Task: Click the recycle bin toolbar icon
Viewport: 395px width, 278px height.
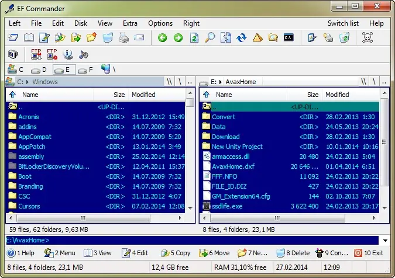Action: pyautogui.click(x=344, y=38)
